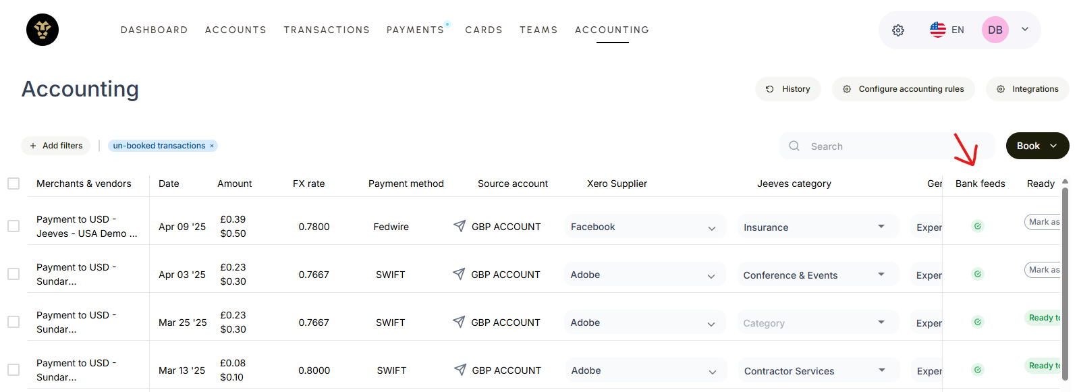Click the search magnifier icon
Screen dimensions: 1079x392
(x=794, y=146)
